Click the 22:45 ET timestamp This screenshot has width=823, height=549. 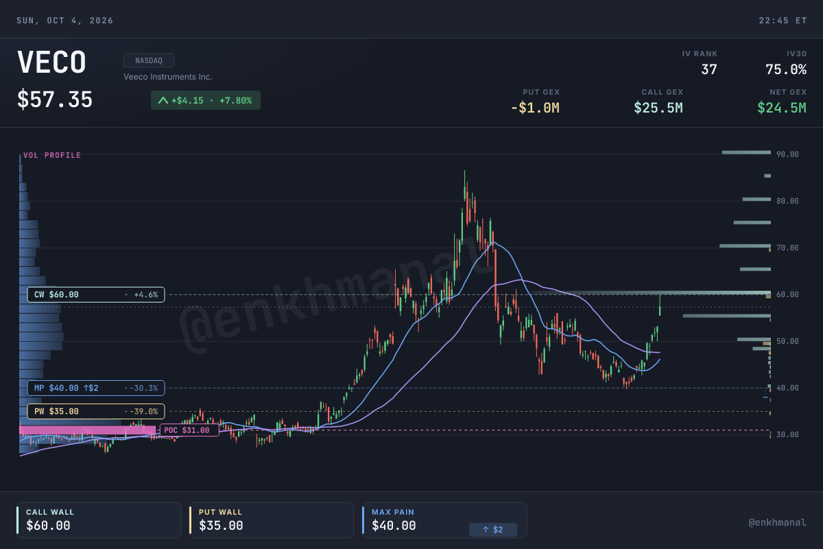click(783, 21)
